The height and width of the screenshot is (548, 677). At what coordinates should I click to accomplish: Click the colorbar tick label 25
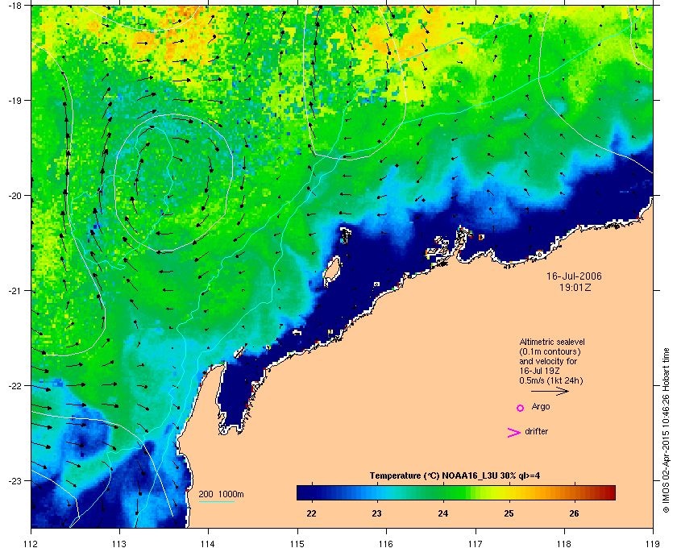tap(509, 513)
